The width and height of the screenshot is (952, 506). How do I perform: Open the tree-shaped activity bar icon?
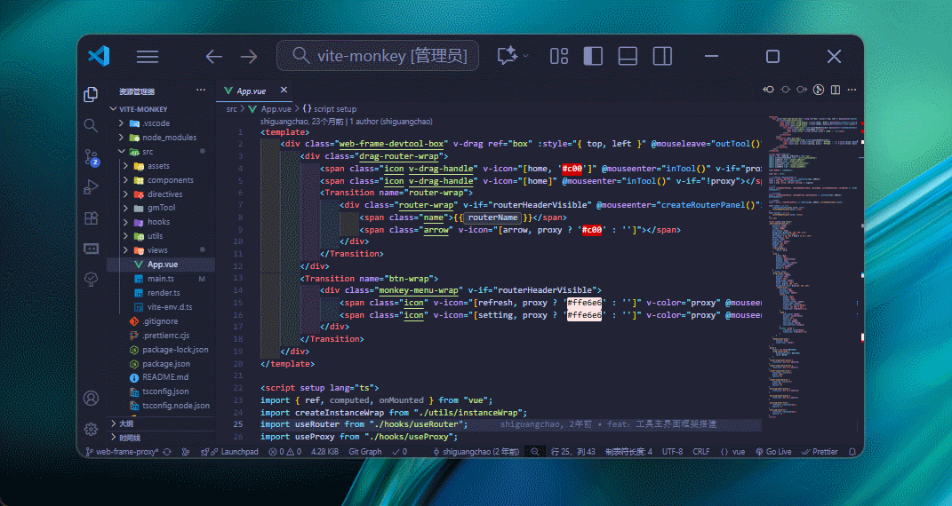91,280
